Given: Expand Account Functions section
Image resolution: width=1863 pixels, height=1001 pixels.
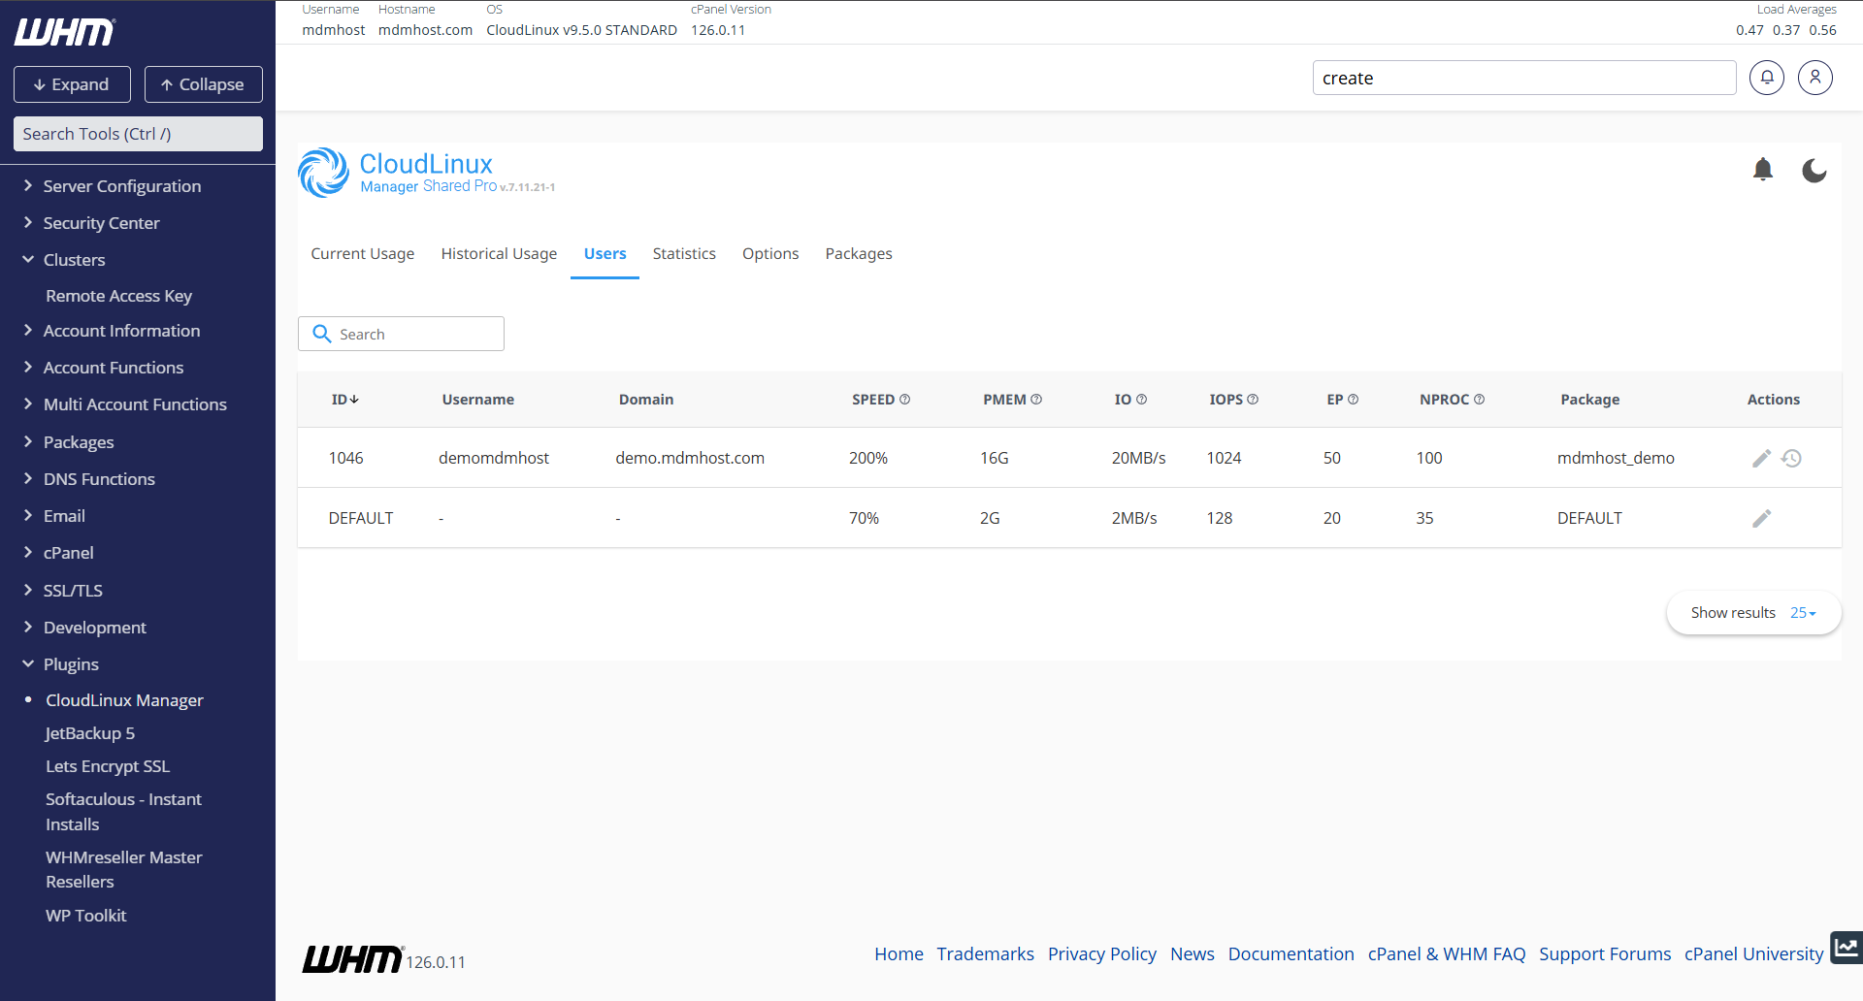Looking at the screenshot, I should click(104, 368).
